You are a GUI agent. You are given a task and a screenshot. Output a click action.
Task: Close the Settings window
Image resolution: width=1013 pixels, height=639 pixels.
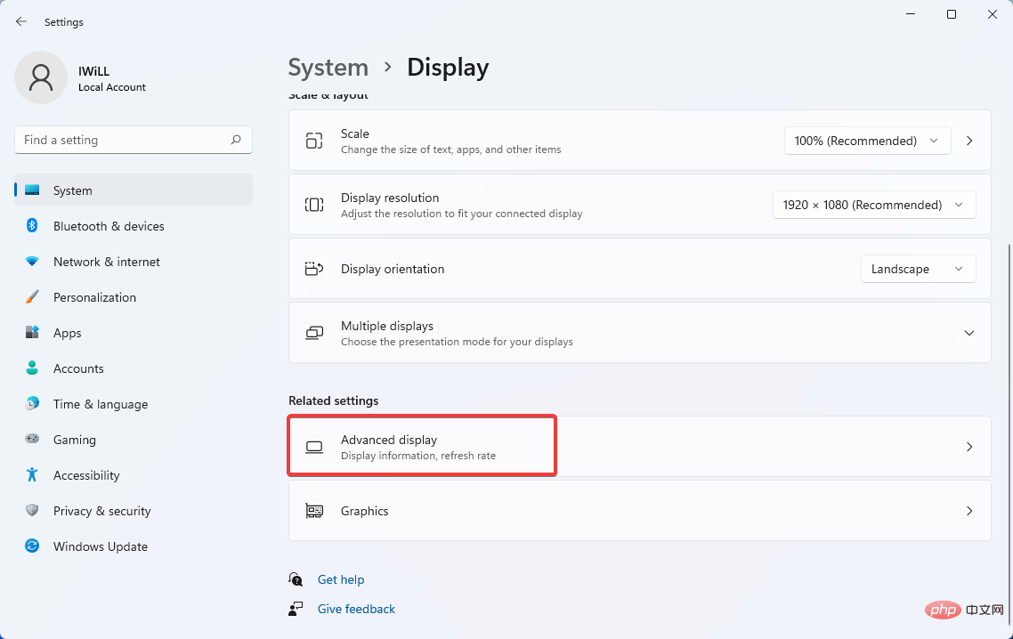(993, 14)
